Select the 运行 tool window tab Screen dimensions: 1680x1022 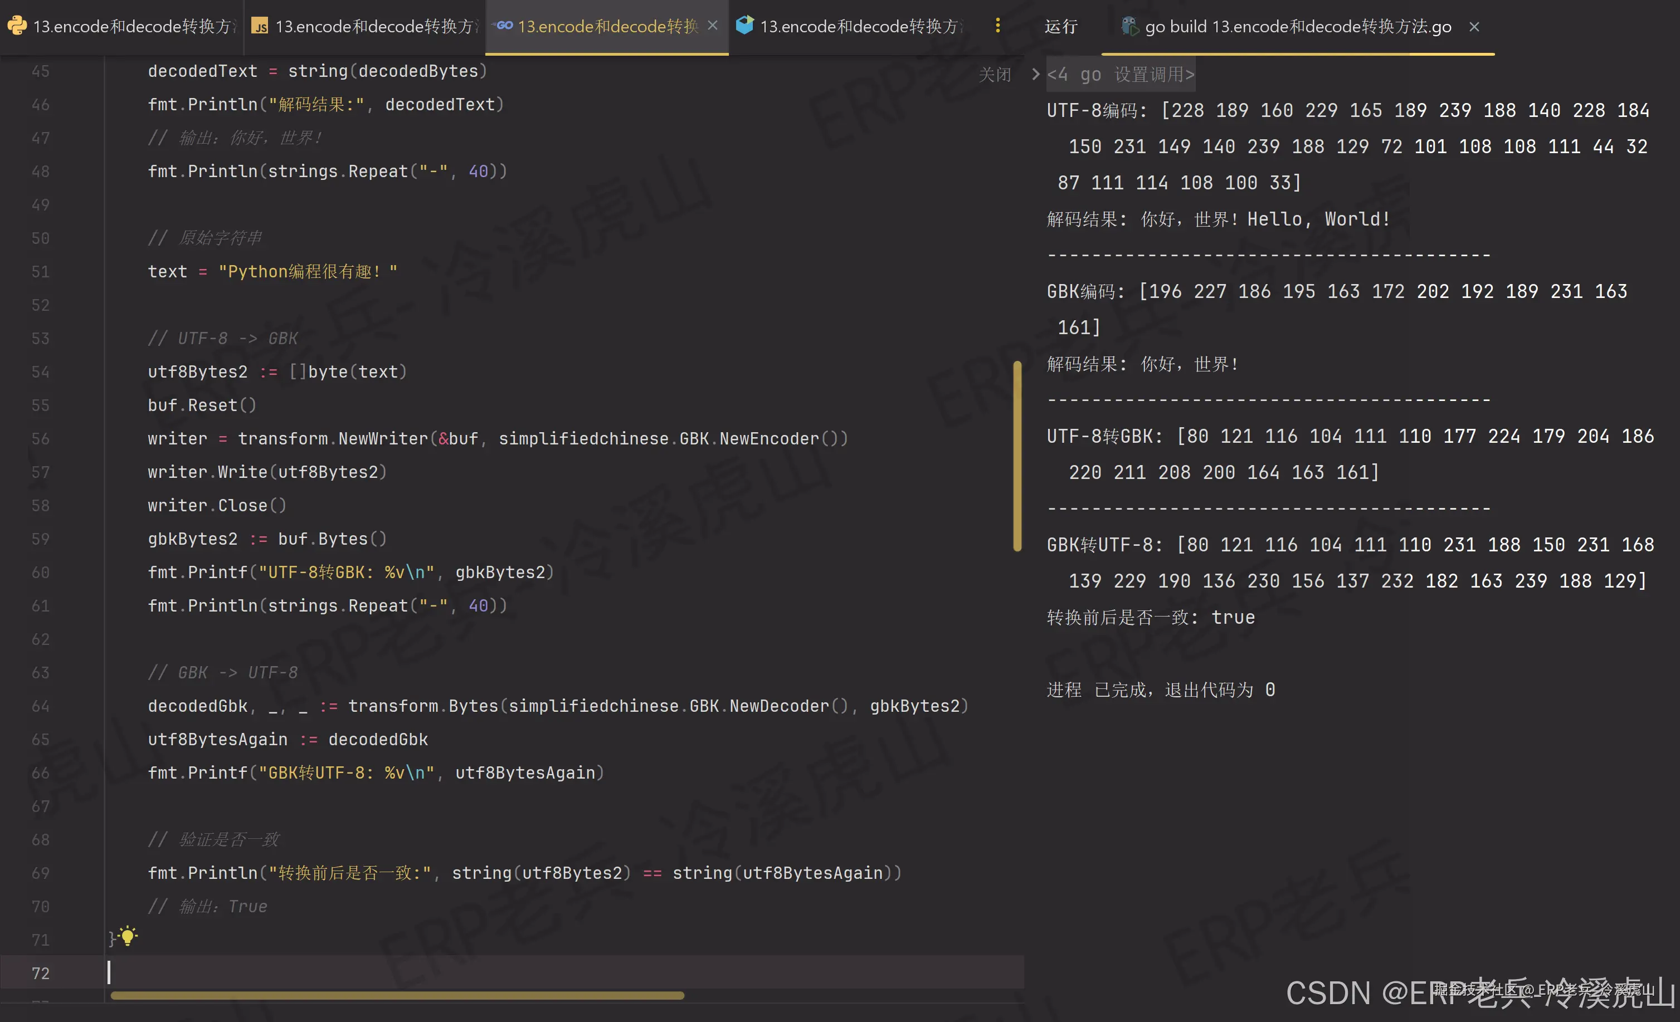point(1060,27)
